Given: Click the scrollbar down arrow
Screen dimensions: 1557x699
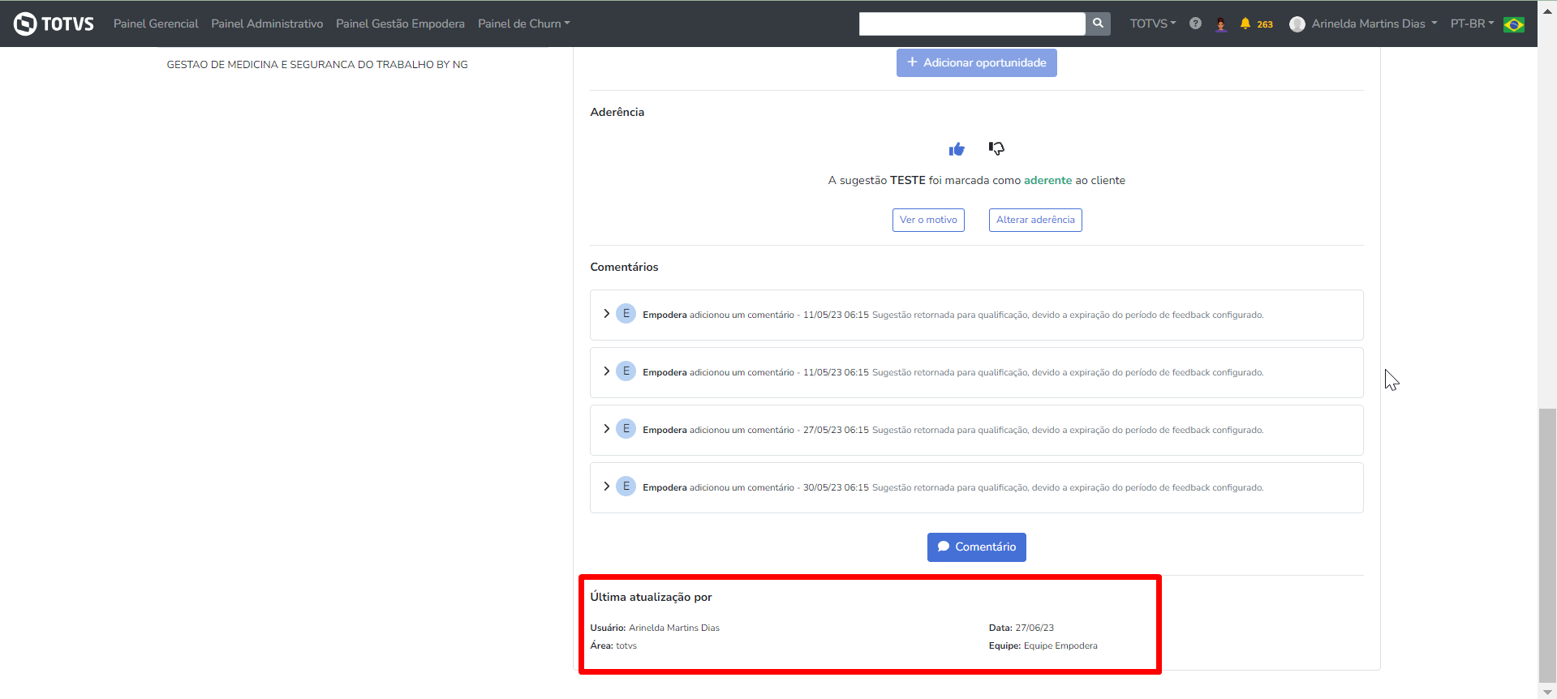Looking at the screenshot, I should point(1547,692).
